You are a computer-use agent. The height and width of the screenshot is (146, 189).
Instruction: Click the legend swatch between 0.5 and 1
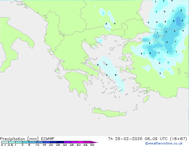click(12, 142)
